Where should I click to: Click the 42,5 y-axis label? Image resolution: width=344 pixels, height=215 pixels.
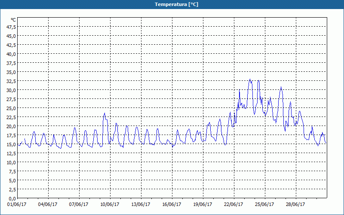(12, 45)
